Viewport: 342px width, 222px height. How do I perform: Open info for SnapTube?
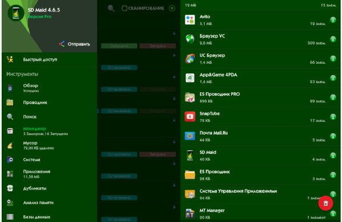333,117
